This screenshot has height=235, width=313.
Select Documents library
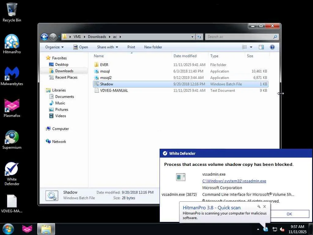coord(64,97)
